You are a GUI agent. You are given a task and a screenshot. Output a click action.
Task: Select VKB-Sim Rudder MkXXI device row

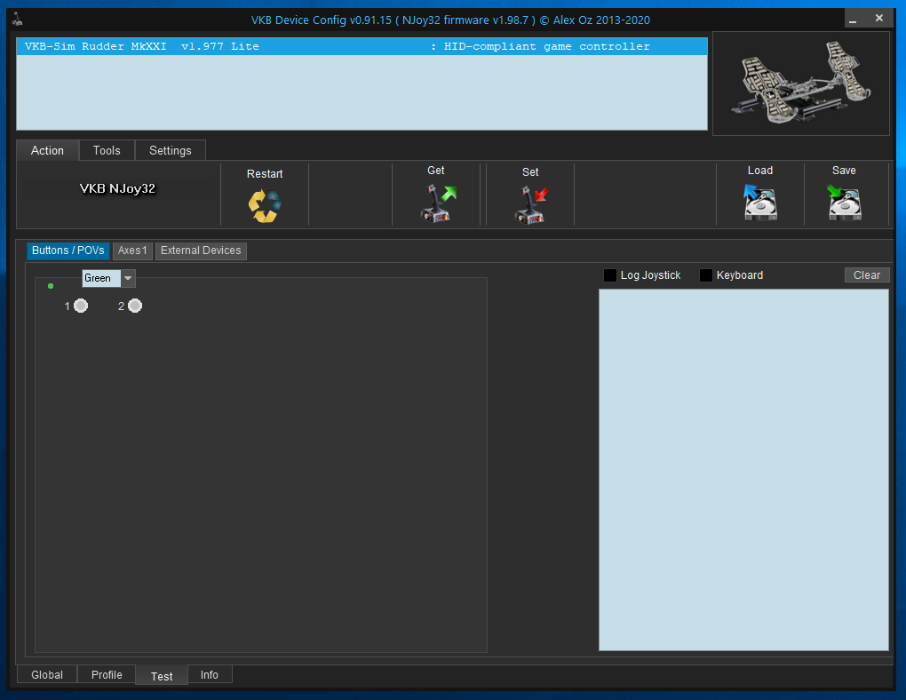(x=362, y=46)
